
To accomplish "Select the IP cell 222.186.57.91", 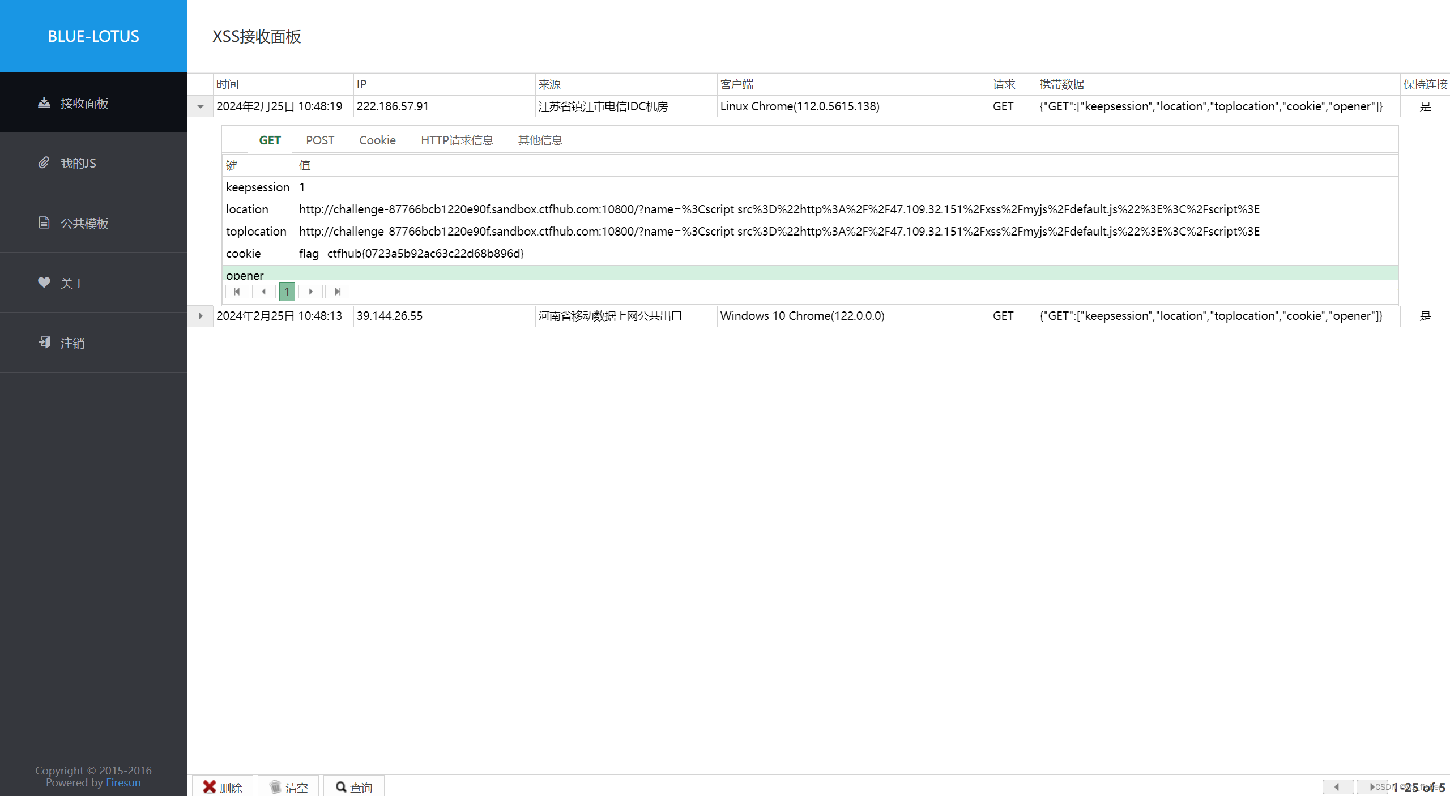I will click(444, 106).
